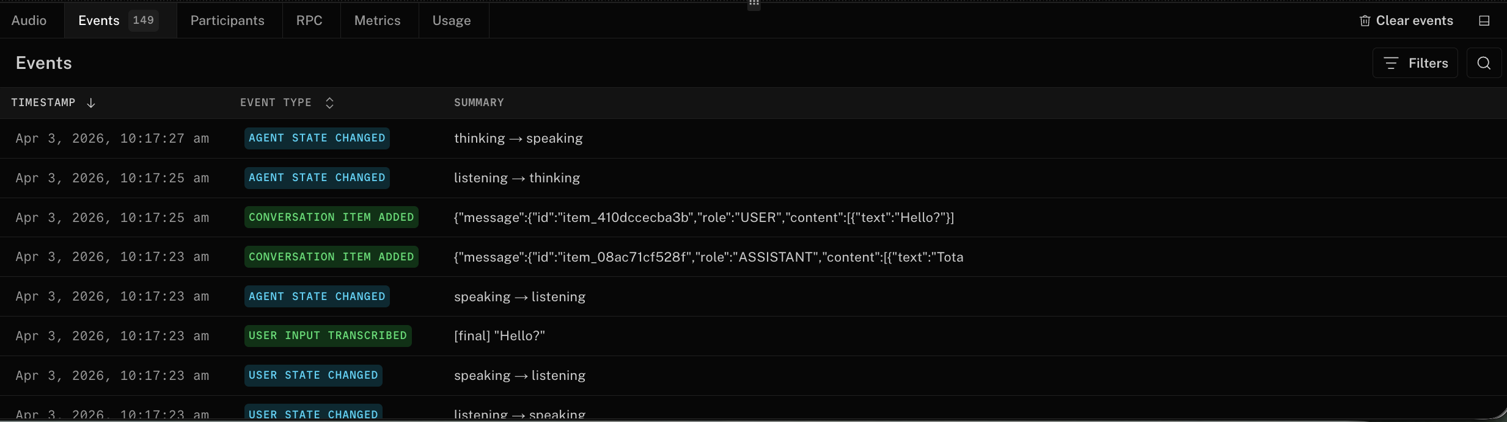
Task: Switch to the RPC tab
Action: click(x=309, y=21)
